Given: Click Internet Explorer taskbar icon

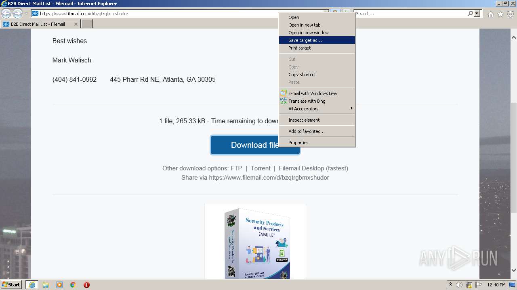Looking at the screenshot, I should click(x=32, y=285).
